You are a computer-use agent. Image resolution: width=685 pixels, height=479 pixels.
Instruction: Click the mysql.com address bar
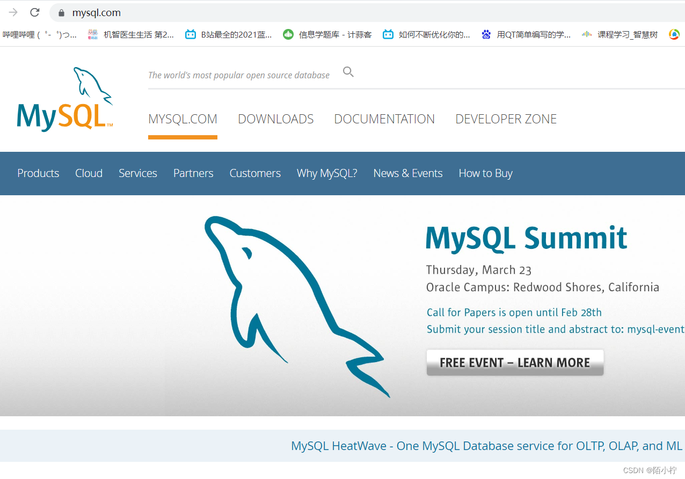tap(367, 12)
